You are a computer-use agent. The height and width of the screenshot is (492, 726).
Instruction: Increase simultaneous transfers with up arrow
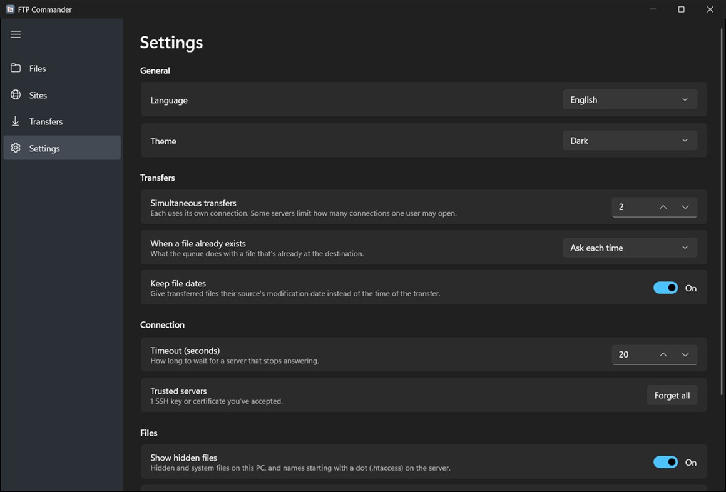coord(663,207)
